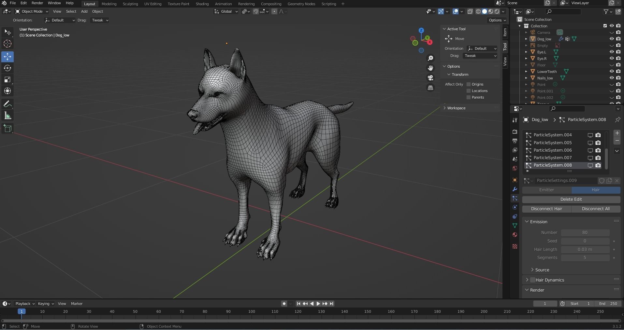Open the Physics properties tab

click(515, 207)
